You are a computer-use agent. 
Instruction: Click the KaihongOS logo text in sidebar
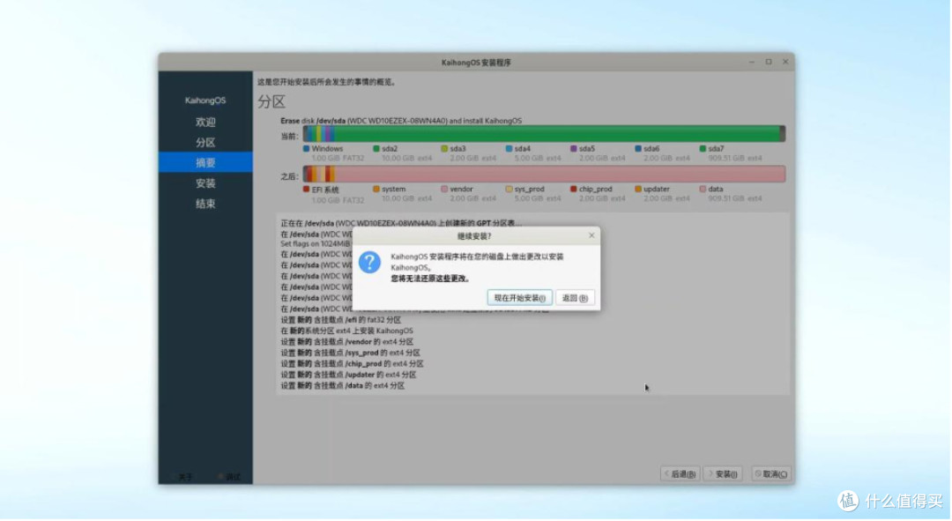[205, 100]
